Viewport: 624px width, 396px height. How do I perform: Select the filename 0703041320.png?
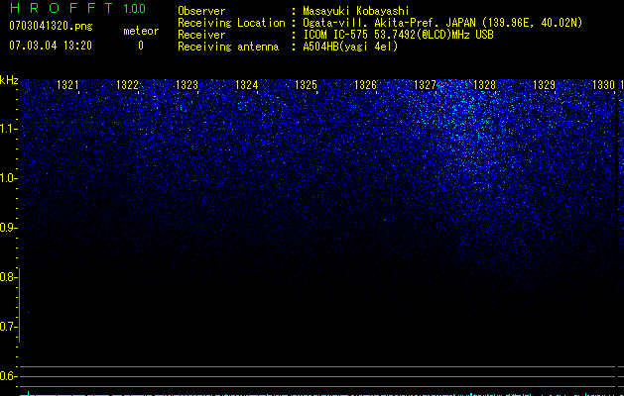tap(51, 26)
